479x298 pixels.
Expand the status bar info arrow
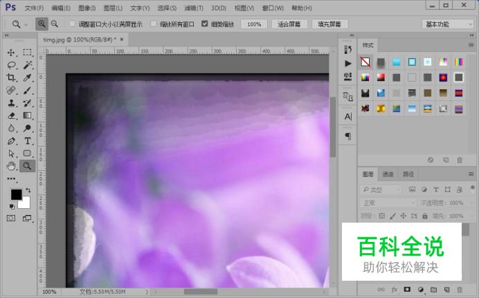(147, 292)
